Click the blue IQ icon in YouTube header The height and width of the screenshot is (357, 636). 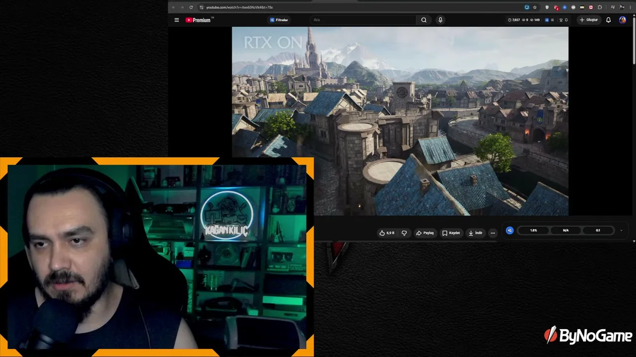(x=547, y=20)
